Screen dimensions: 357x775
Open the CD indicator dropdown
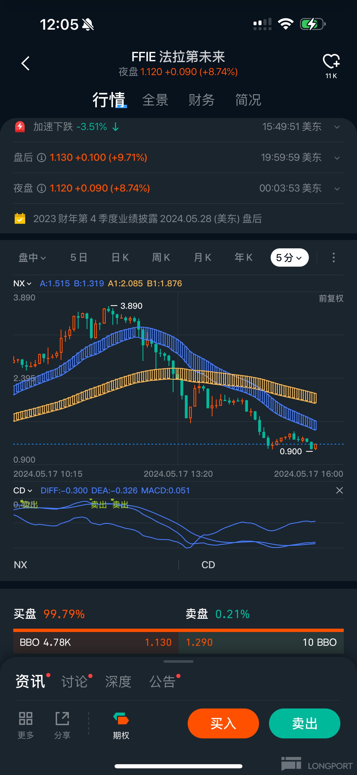click(x=22, y=490)
